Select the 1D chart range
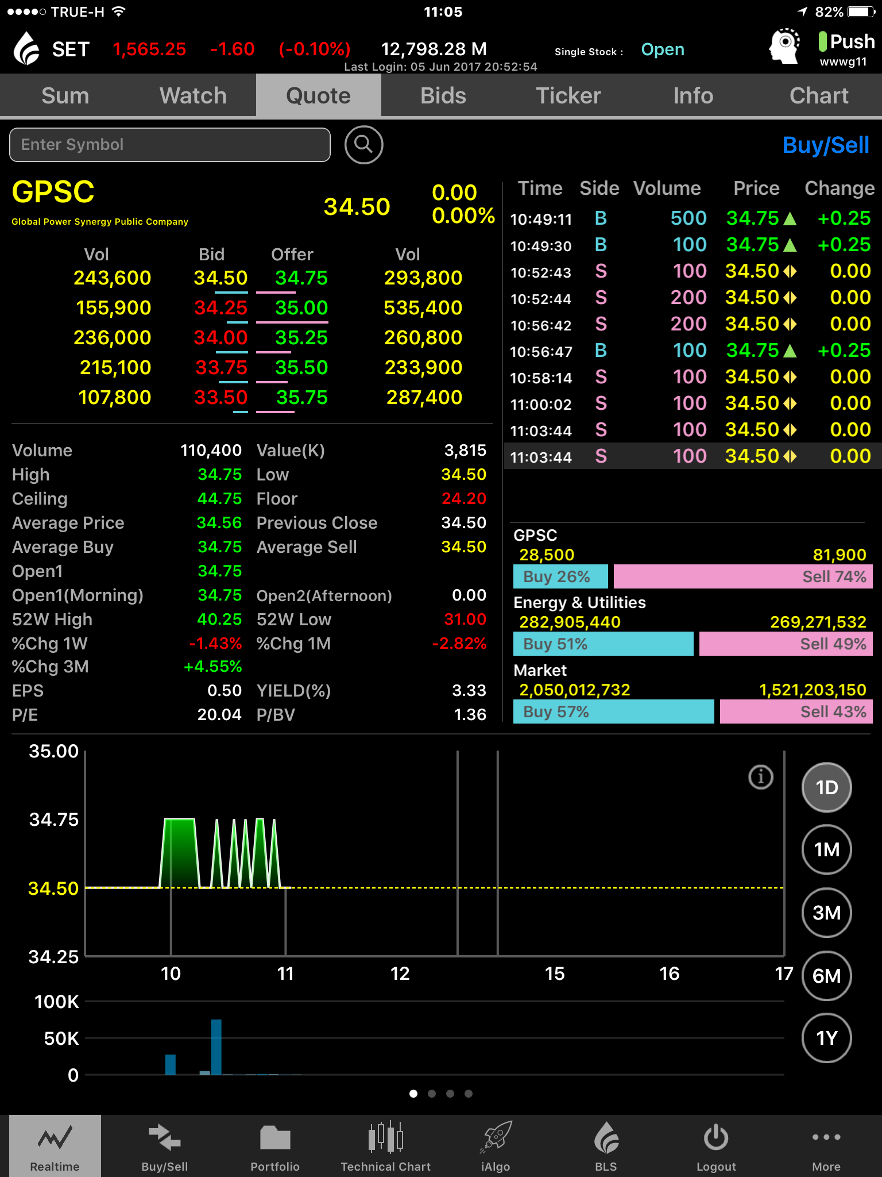 [x=826, y=787]
